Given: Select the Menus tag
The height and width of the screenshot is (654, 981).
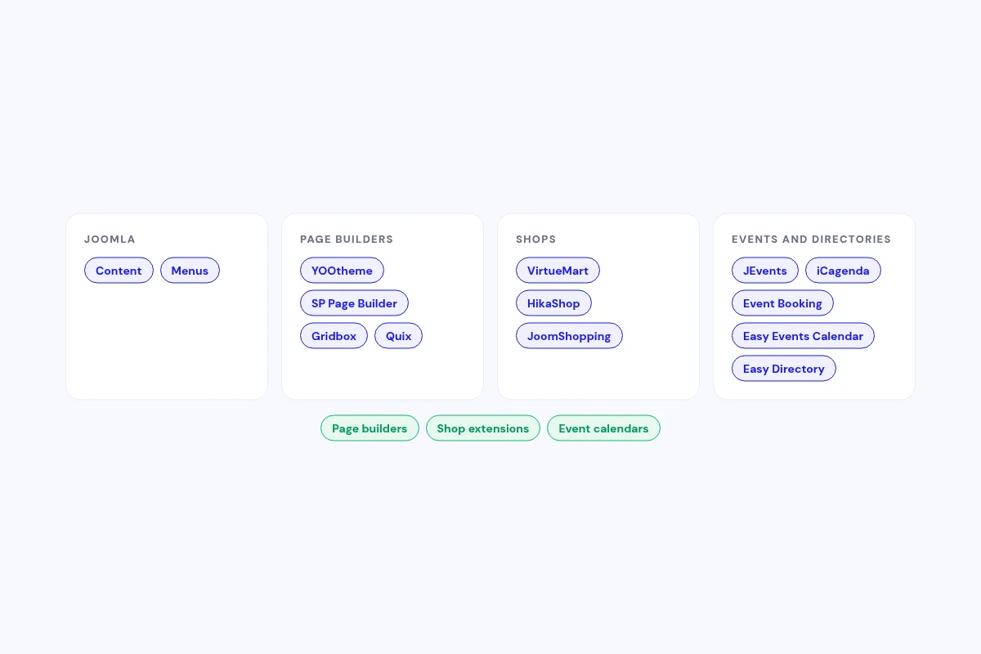Looking at the screenshot, I should [x=190, y=271].
